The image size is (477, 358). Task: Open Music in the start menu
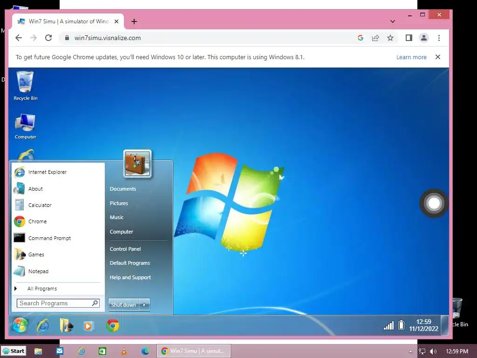117,217
